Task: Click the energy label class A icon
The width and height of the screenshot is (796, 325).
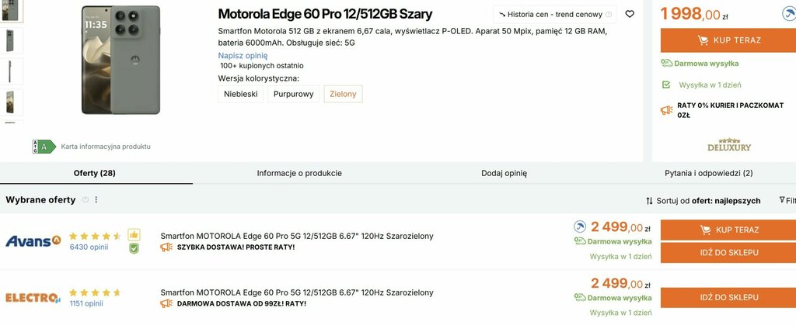Action: (44, 146)
